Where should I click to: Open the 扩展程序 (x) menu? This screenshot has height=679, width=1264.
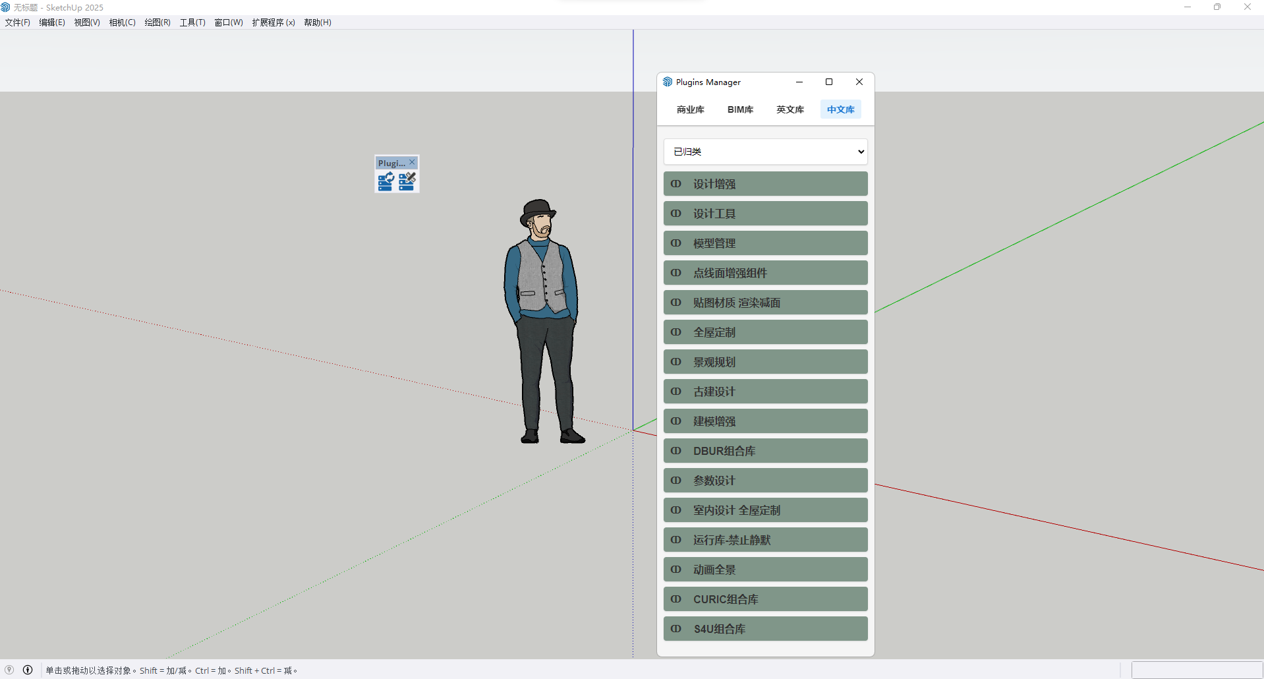(x=273, y=22)
